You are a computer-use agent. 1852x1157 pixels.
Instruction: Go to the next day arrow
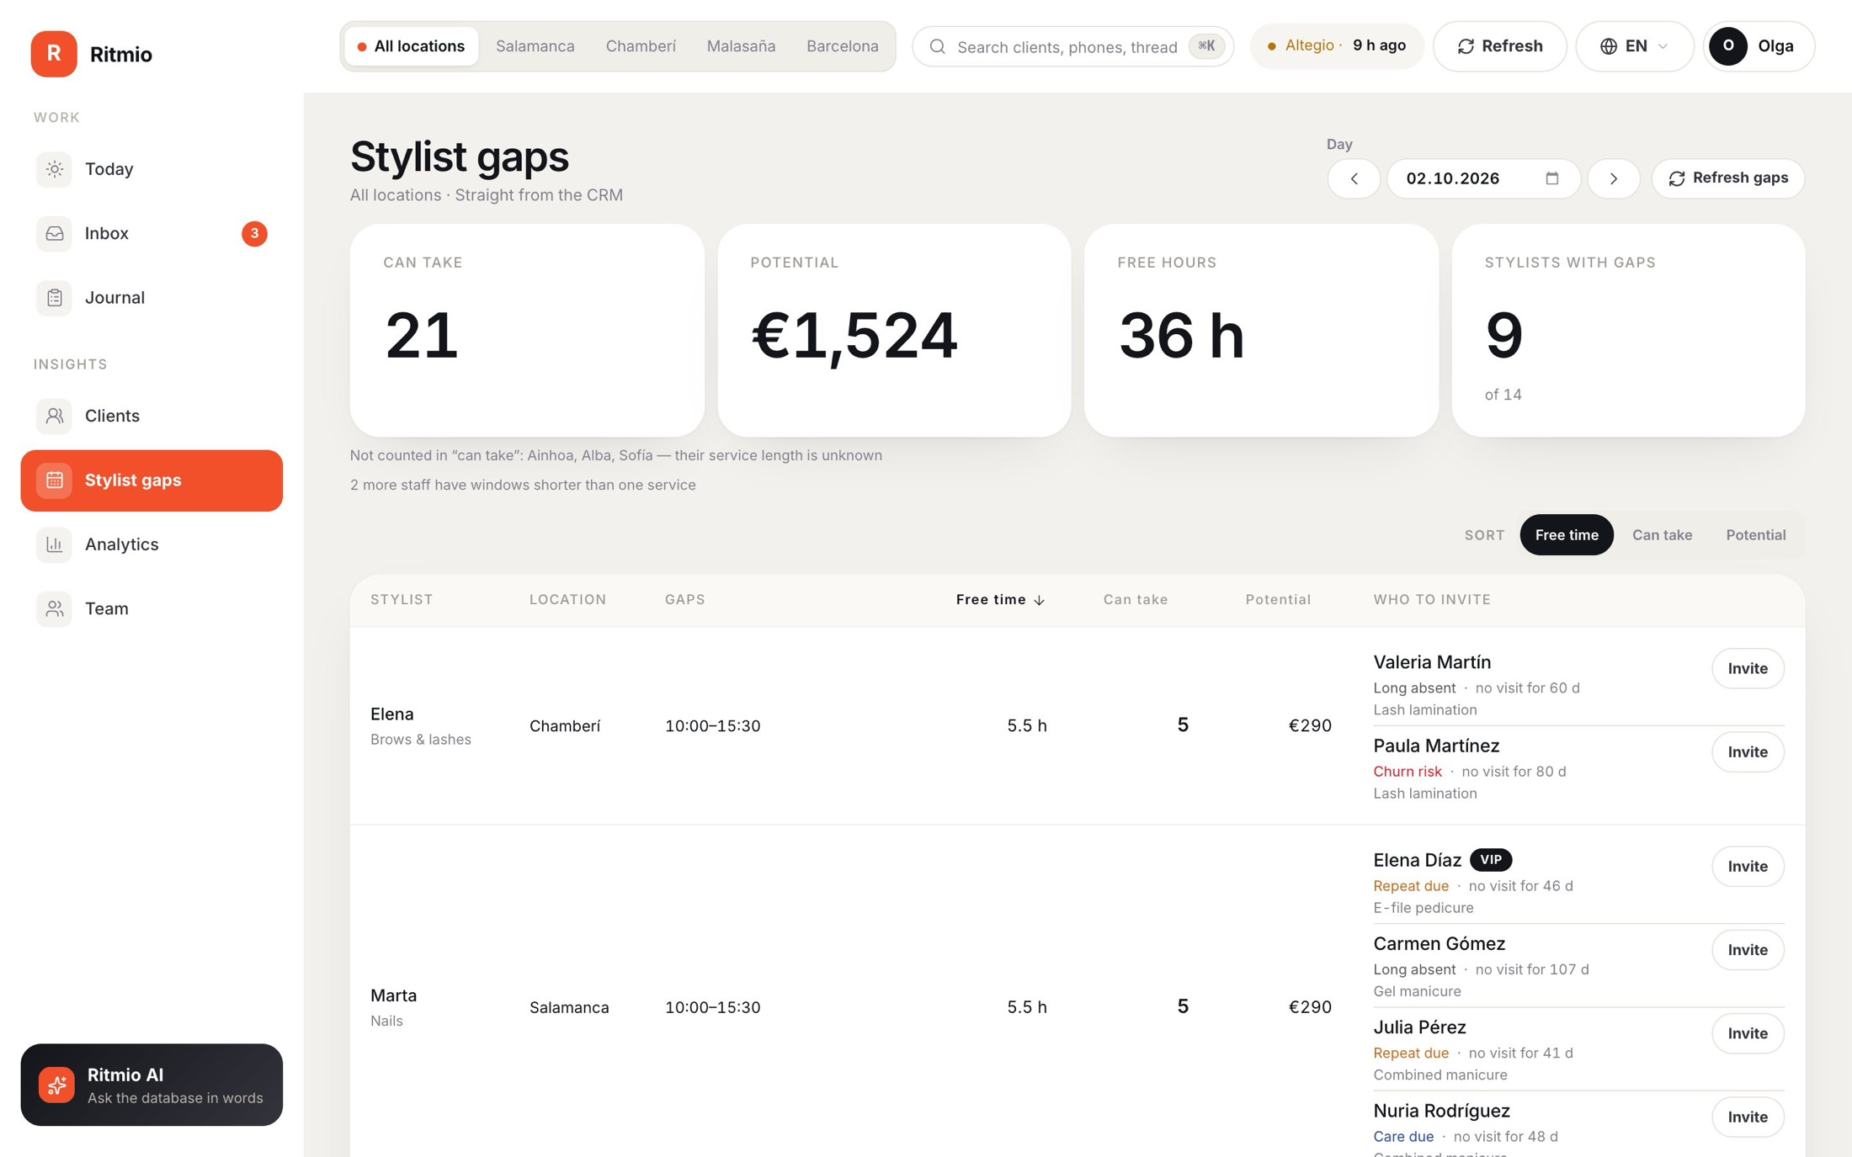pos(1613,178)
